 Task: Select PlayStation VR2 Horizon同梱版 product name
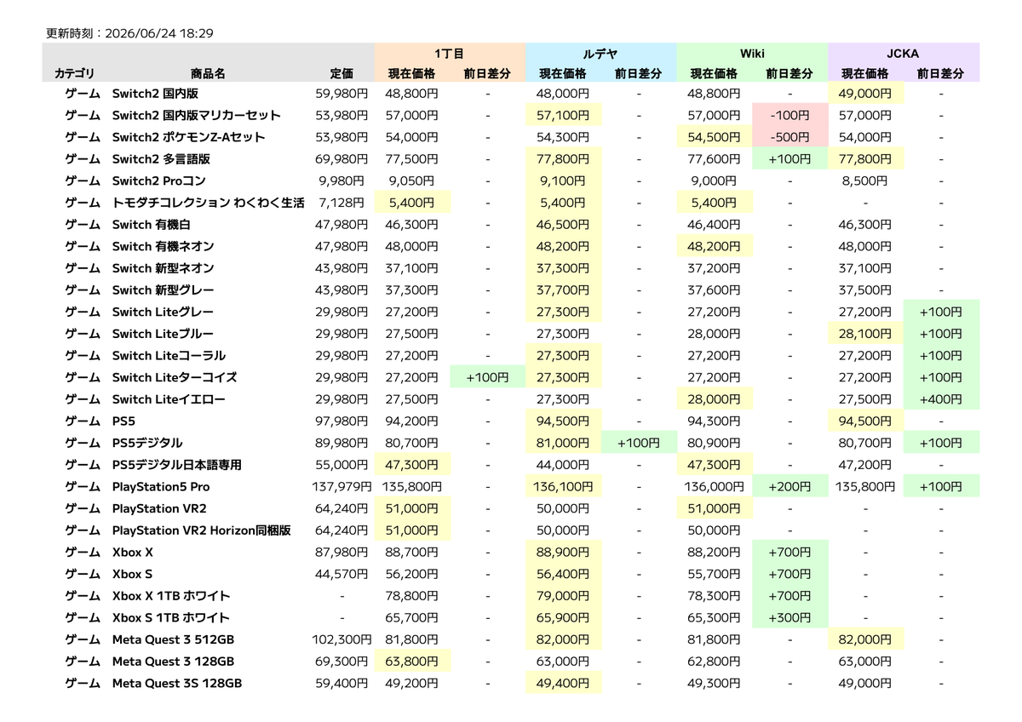tap(202, 530)
